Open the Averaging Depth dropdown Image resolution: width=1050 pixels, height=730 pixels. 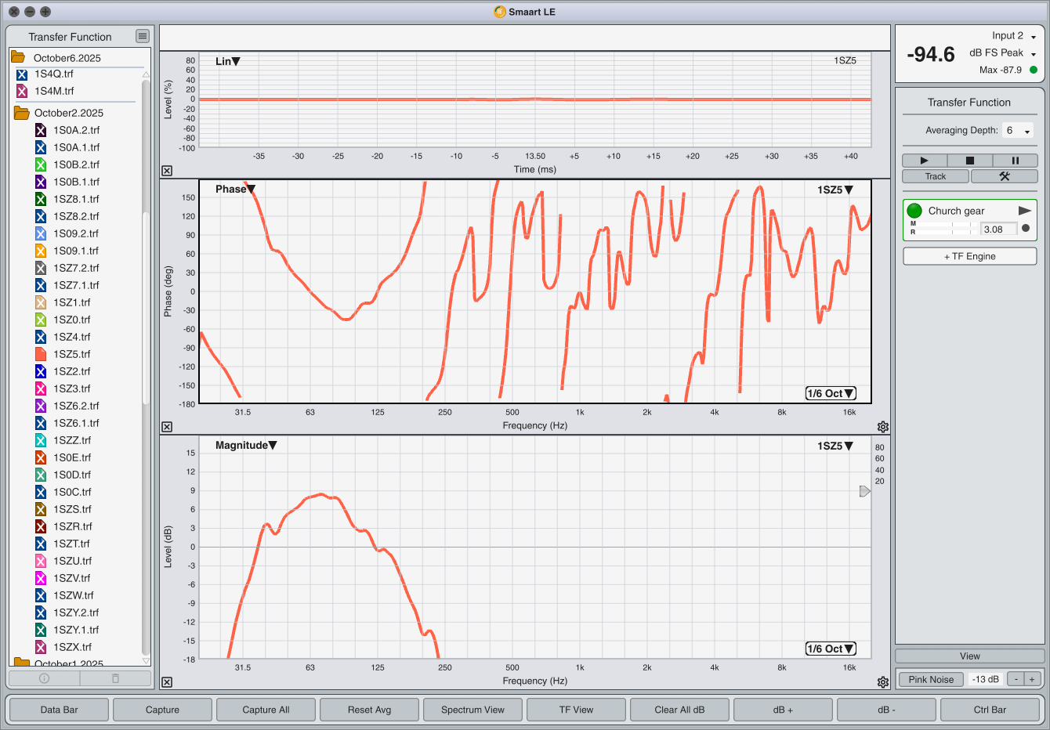pos(1018,131)
